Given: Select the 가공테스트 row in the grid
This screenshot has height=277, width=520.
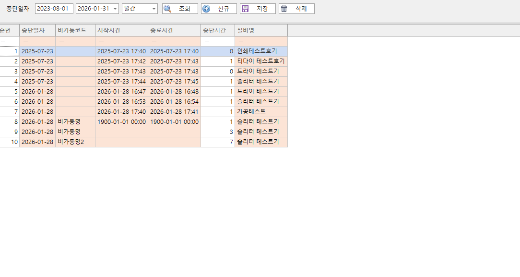Looking at the screenshot, I should point(144,111).
